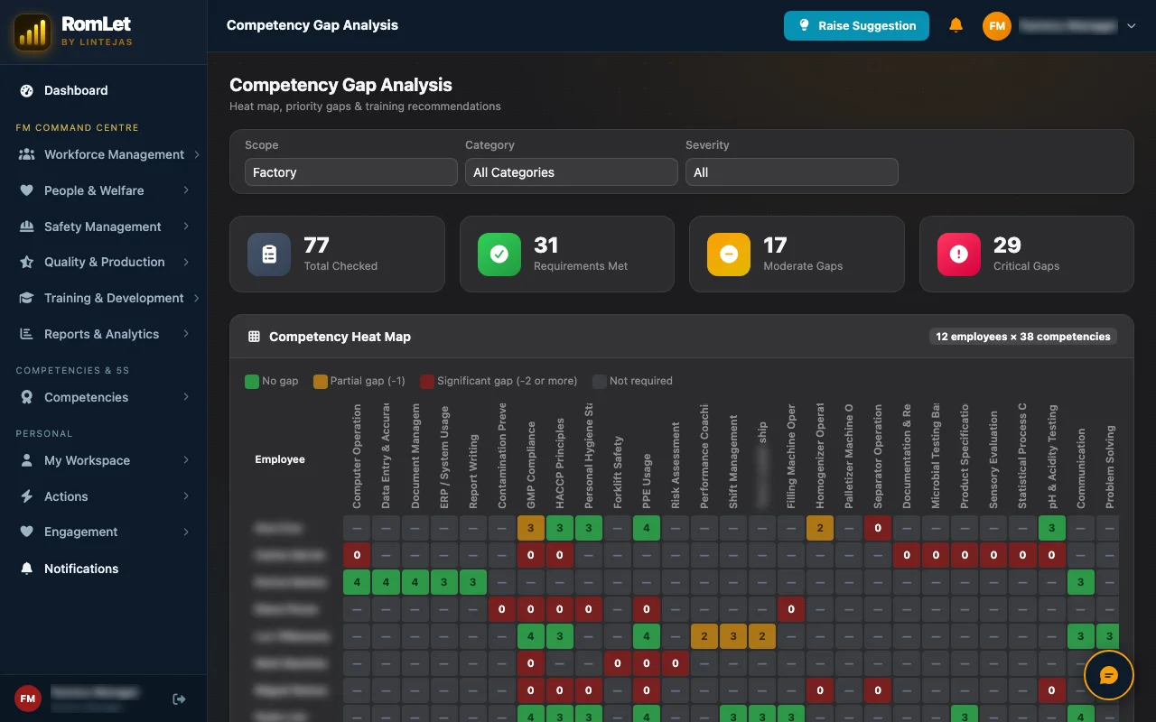
Task: Click the 77 Total Checked card
Action: click(x=337, y=254)
